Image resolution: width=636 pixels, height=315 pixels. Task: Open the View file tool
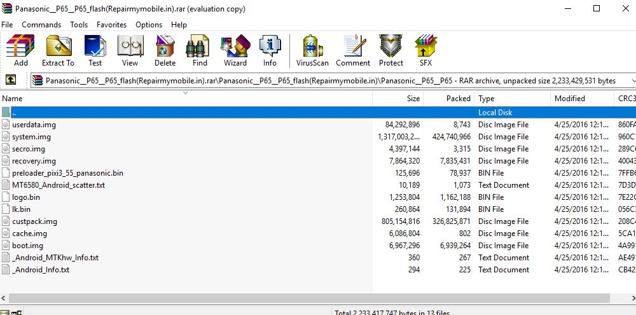point(130,50)
